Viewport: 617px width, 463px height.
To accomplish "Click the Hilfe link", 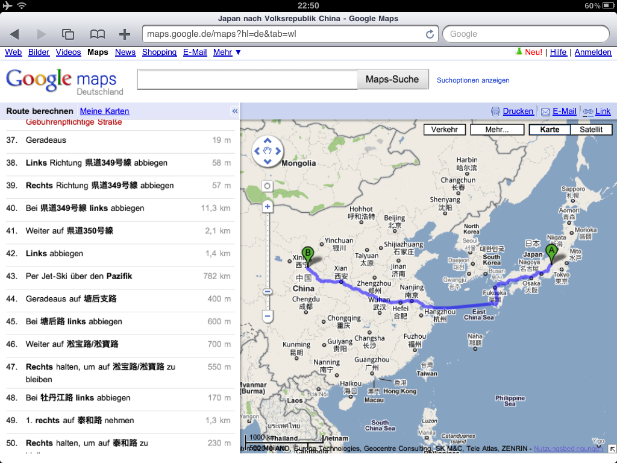I will point(558,52).
